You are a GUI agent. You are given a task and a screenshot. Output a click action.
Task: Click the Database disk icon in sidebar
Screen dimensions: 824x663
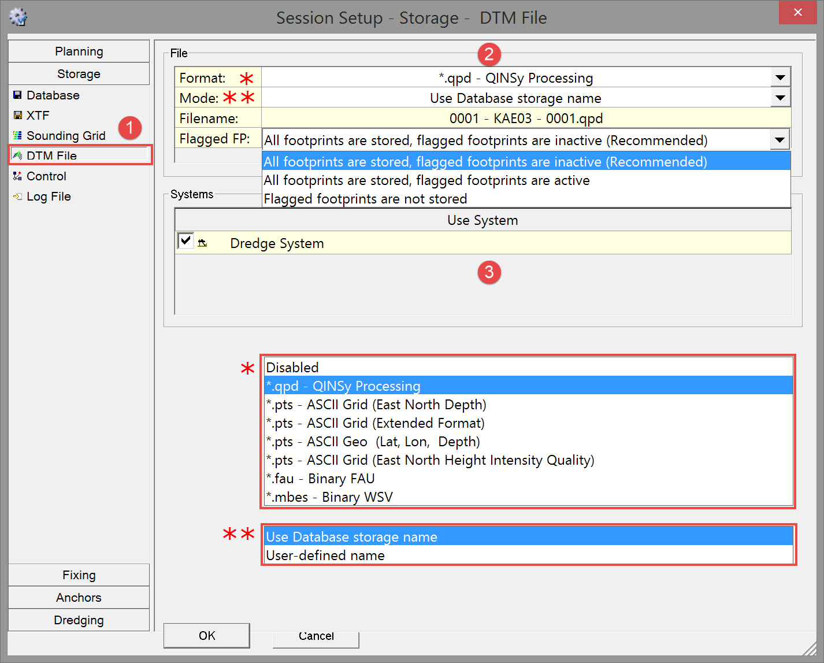click(17, 95)
